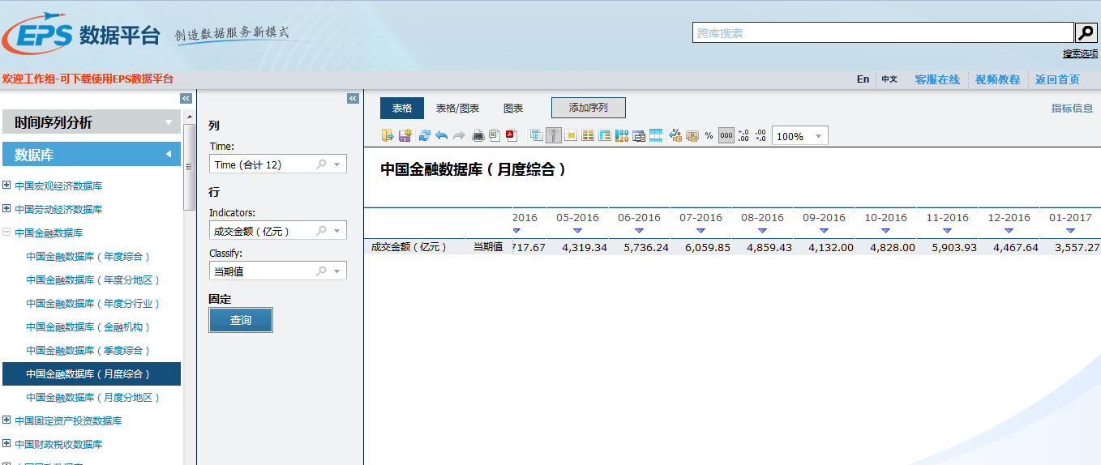Click the print icon in the toolbar
Viewport: 1101px width, 465px height.
[x=478, y=135]
